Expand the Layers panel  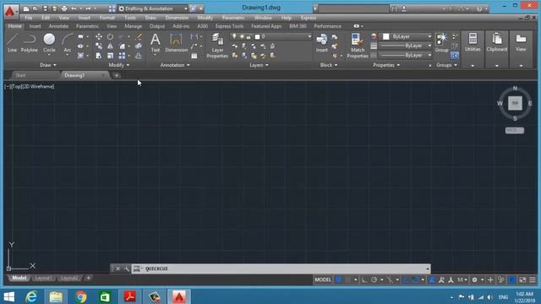coord(259,65)
